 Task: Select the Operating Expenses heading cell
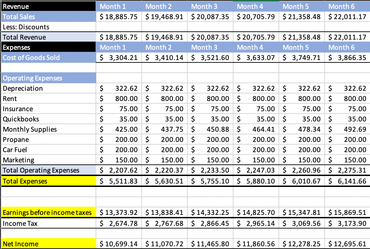click(x=48, y=78)
